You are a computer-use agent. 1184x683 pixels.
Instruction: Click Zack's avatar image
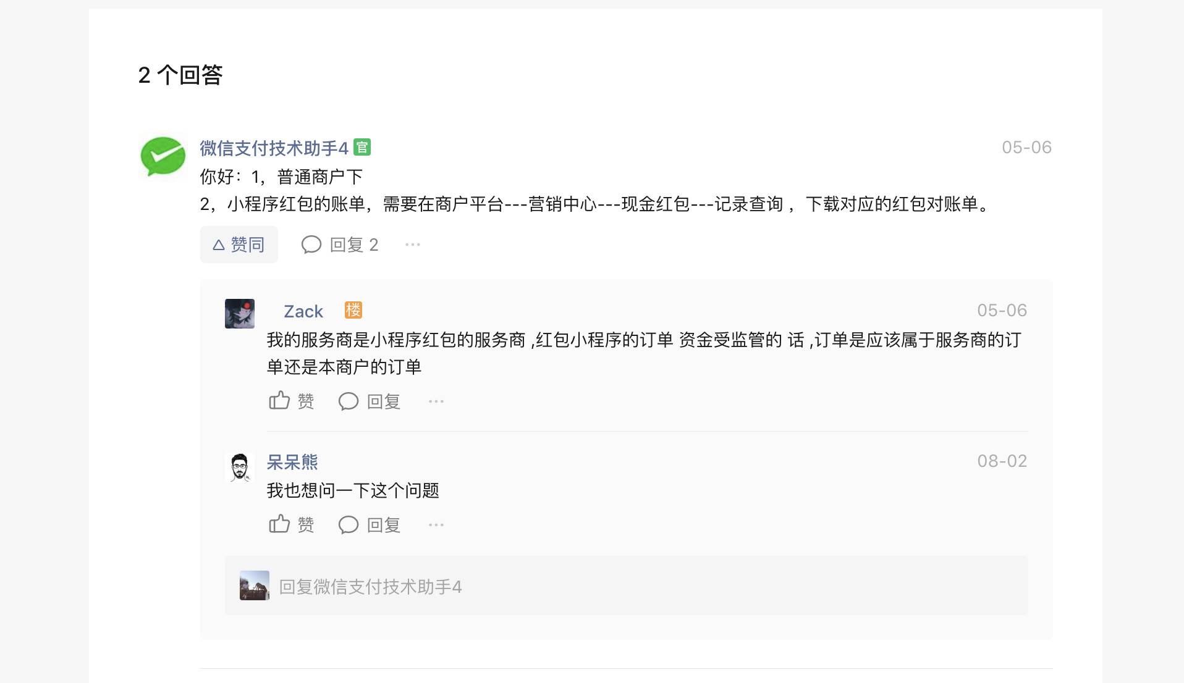click(240, 314)
